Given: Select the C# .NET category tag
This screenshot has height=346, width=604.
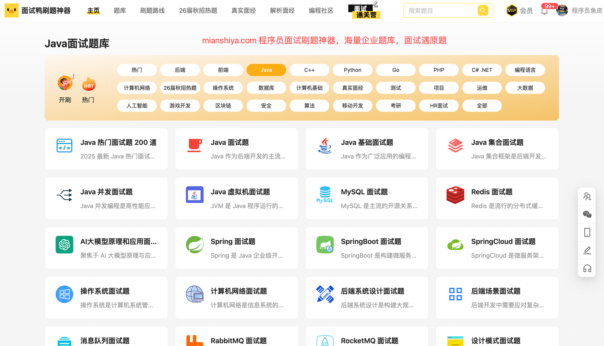Looking at the screenshot, I should [x=482, y=70].
